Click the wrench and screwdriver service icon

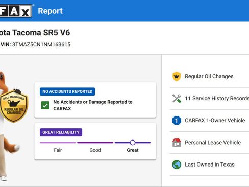click(x=177, y=99)
